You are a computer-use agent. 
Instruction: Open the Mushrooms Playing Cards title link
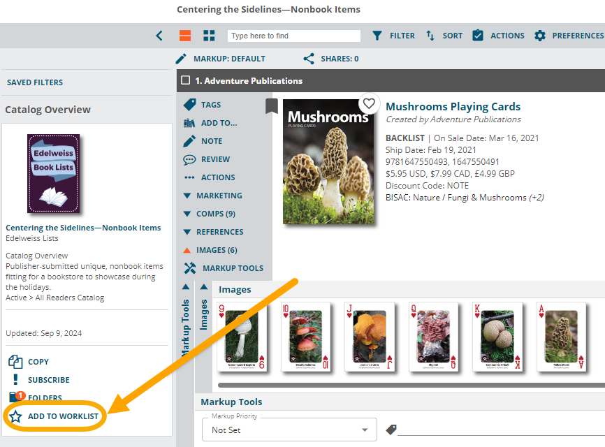453,106
